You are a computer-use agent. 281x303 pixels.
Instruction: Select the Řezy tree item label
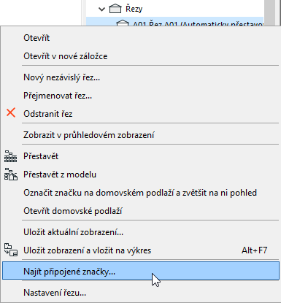(x=134, y=9)
